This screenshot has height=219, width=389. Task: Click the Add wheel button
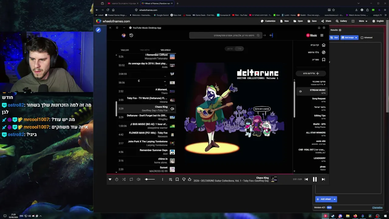tap(324, 199)
